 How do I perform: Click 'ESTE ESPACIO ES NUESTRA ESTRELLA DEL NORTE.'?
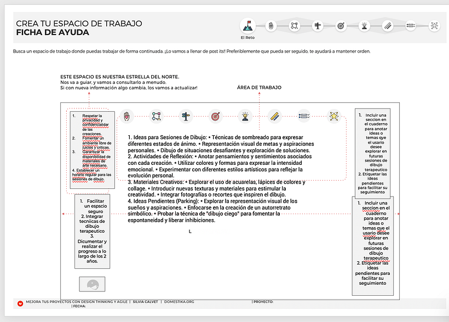(120, 77)
